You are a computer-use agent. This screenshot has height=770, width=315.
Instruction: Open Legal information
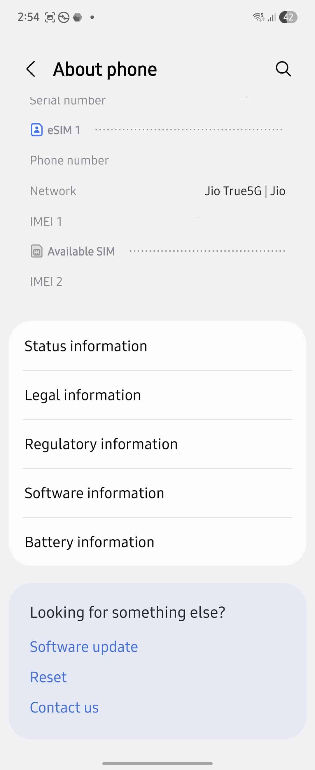pyautogui.click(x=157, y=395)
